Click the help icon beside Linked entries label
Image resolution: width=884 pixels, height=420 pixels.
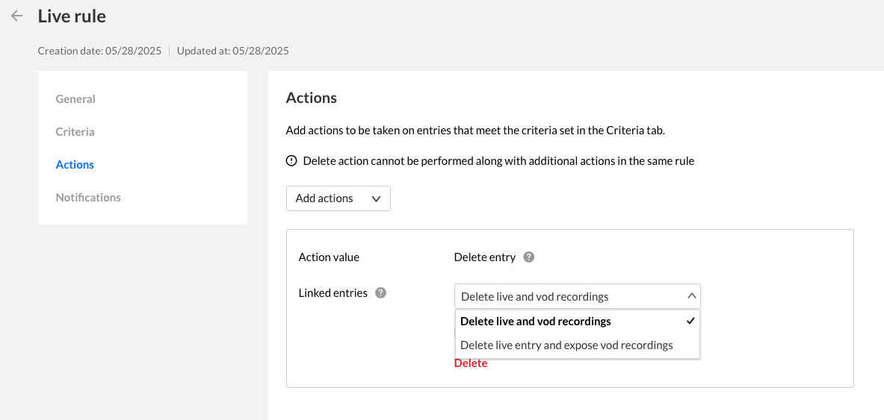380,293
